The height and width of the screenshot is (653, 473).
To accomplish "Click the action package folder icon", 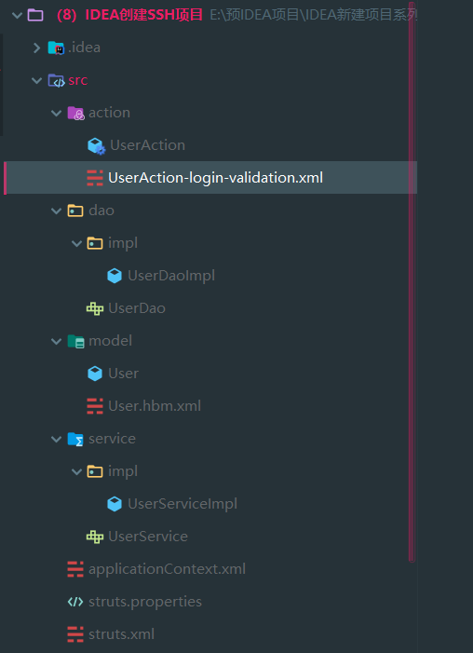I will 75,113.
